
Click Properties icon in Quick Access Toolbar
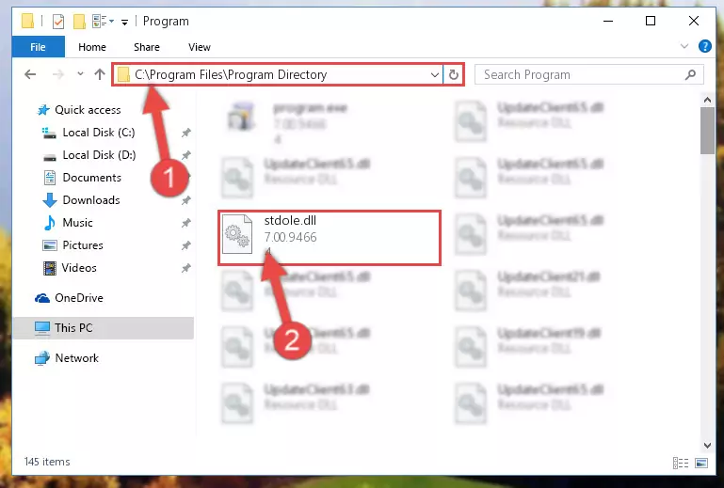click(58, 22)
